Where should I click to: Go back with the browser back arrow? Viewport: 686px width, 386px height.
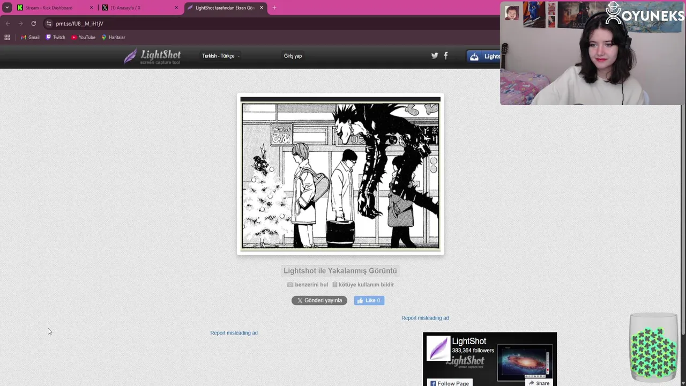(8, 24)
